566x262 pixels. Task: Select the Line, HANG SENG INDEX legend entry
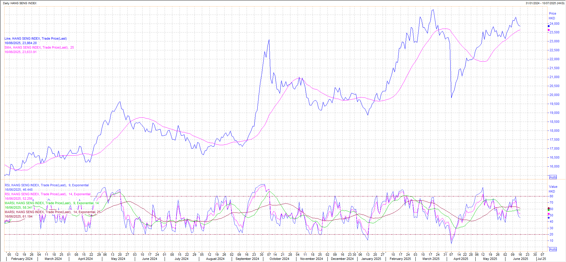click(x=35, y=38)
